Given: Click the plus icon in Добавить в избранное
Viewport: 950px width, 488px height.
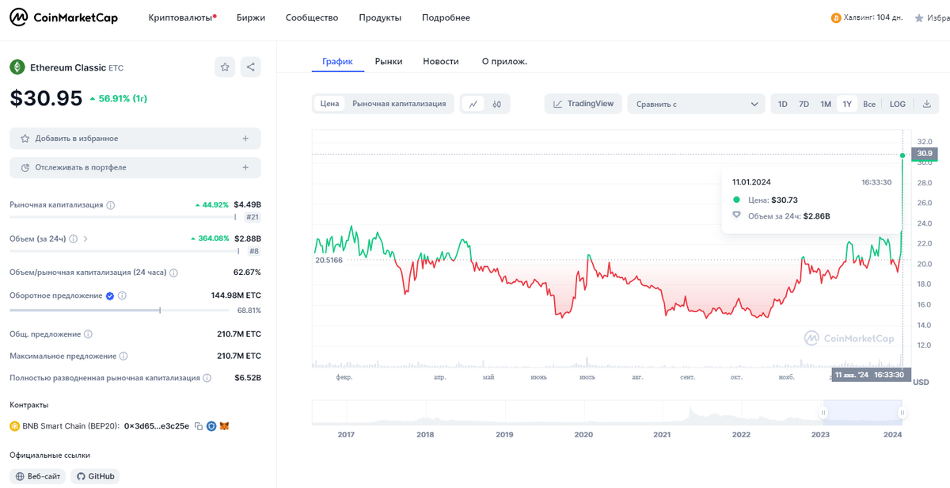Looking at the screenshot, I should pos(245,139).
